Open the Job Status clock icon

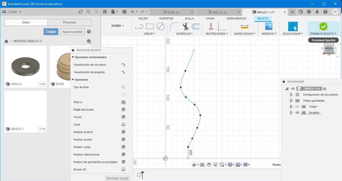309,12
